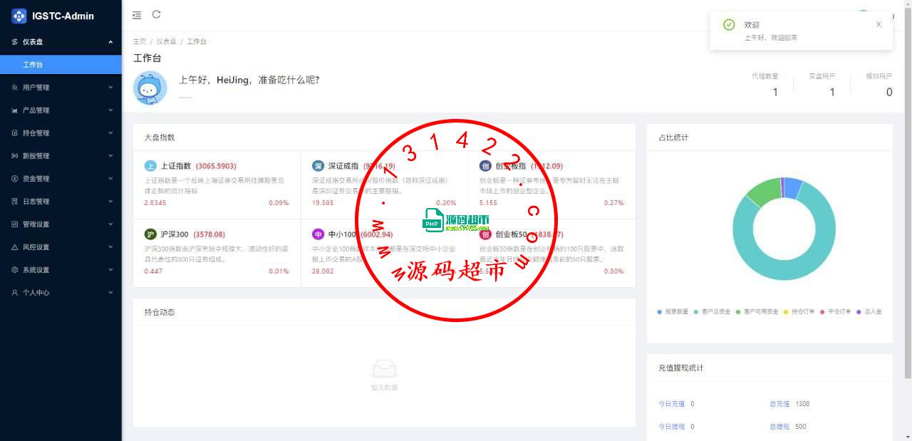Click the 持仓管理 icon in sidebar
The width and height of the screenshot is (912, 441).
pyautogui.click(x=15, y=133)
